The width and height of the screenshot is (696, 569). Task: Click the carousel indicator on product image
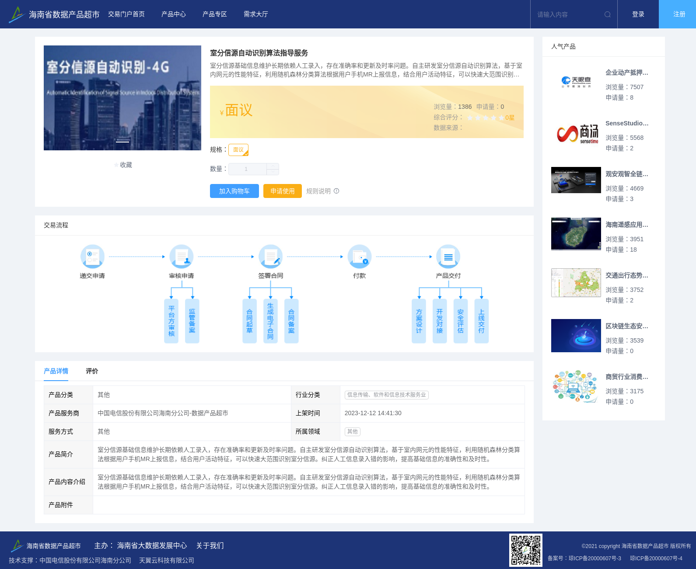tap(122, 142)
